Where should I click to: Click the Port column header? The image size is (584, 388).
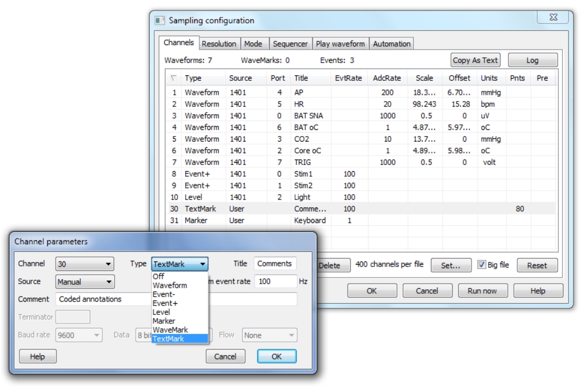click(x=278, y=78)
